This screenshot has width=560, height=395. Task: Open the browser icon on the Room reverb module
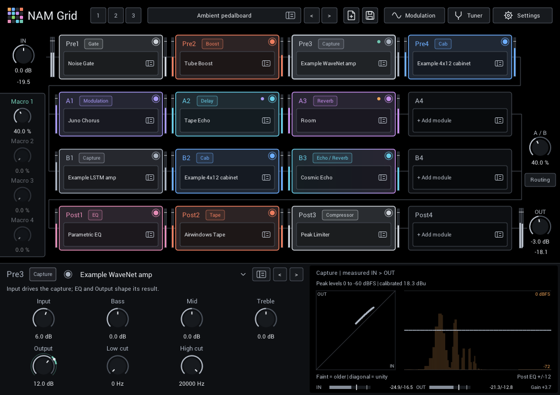point(383,120)
